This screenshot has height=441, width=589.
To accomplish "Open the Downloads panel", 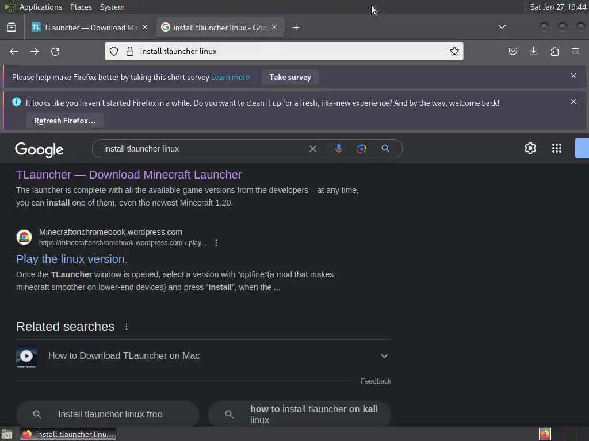I will coord(533,51).
